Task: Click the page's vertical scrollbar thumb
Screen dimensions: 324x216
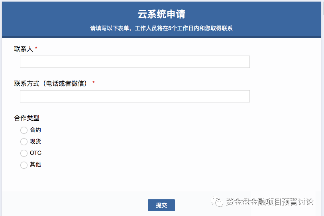Action: coord(323,8)
